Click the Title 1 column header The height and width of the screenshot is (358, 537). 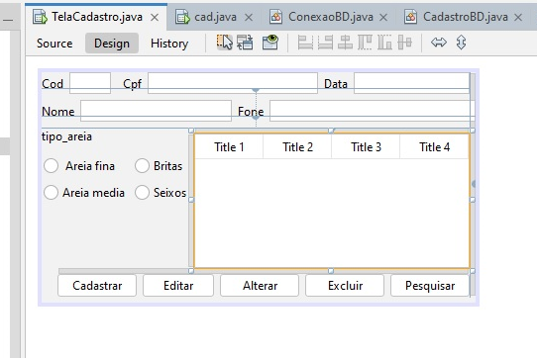pyautogui.click(x=229, y=147)
